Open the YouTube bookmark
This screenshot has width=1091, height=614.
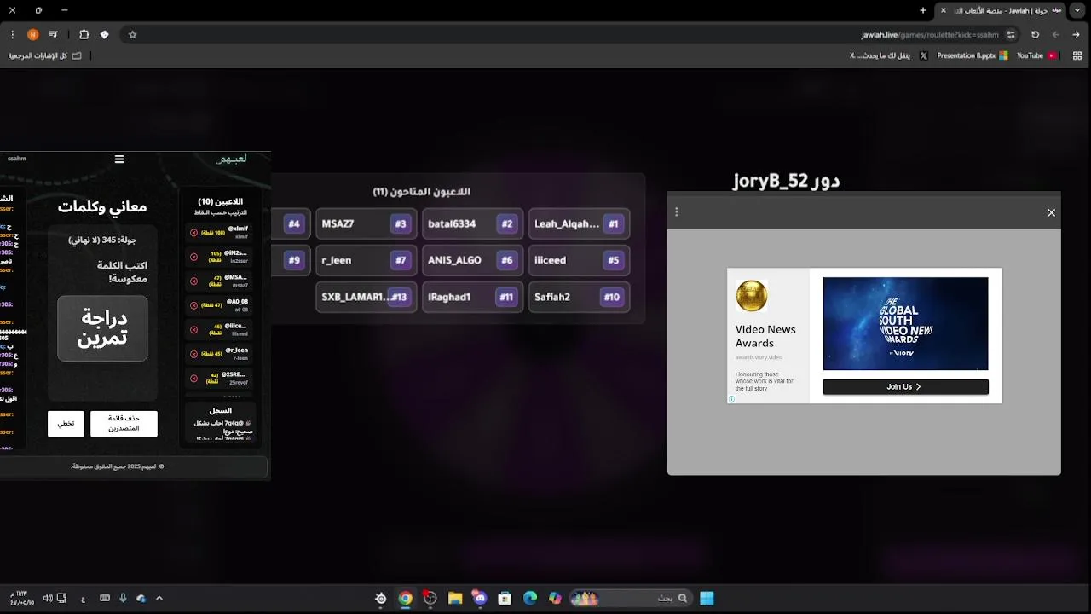click(1036, 55)
